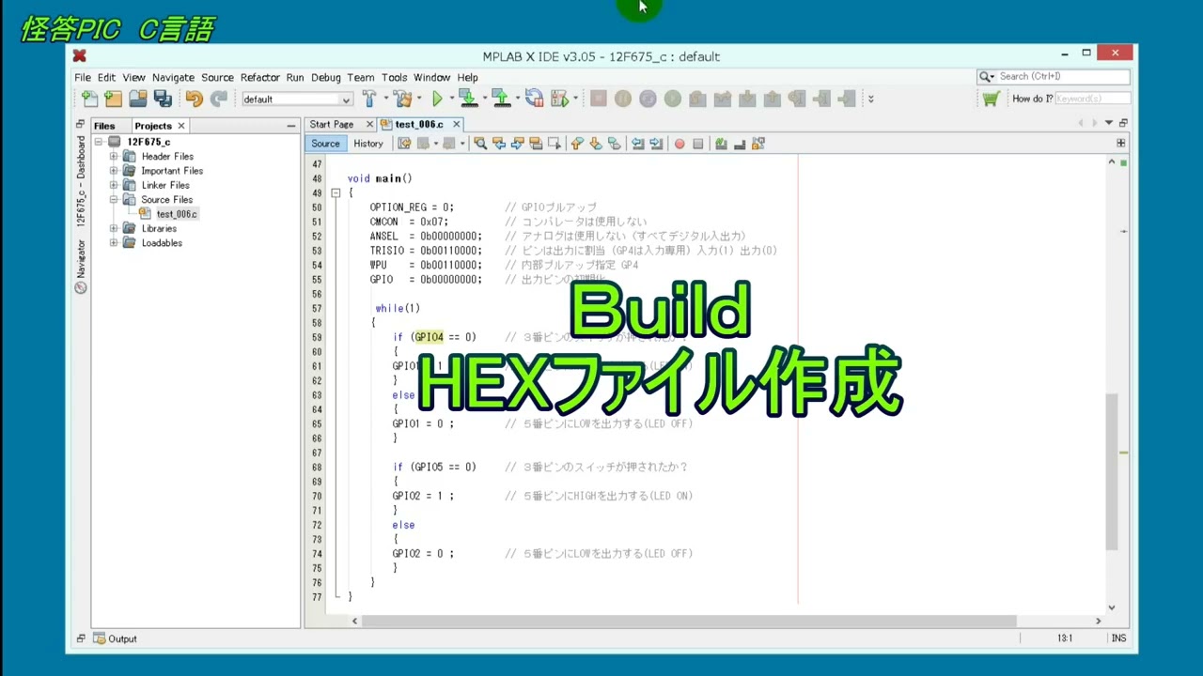Open the Debug menu
The image size is (1203, 676).
coord(325,78)
